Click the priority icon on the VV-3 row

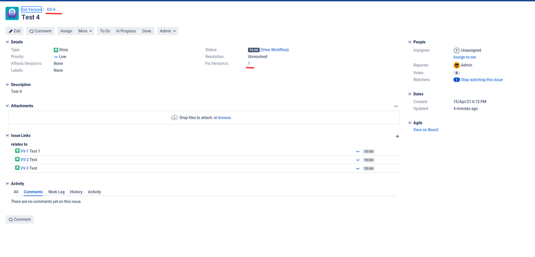tap(358, 168)
